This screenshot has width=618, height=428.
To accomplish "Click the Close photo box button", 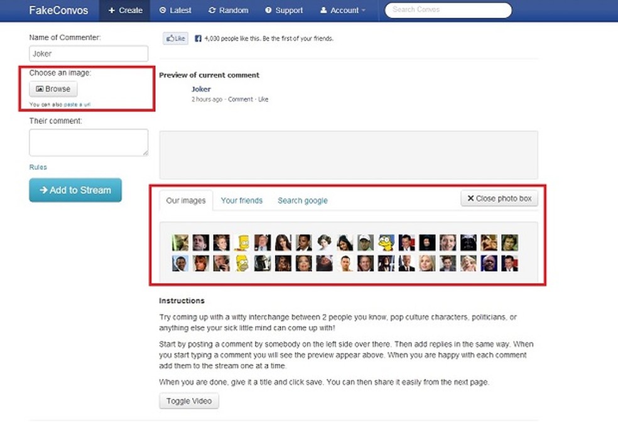I will (499, 199).
